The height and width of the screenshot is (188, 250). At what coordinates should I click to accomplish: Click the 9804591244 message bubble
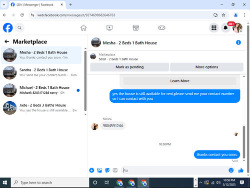point(112,126)
